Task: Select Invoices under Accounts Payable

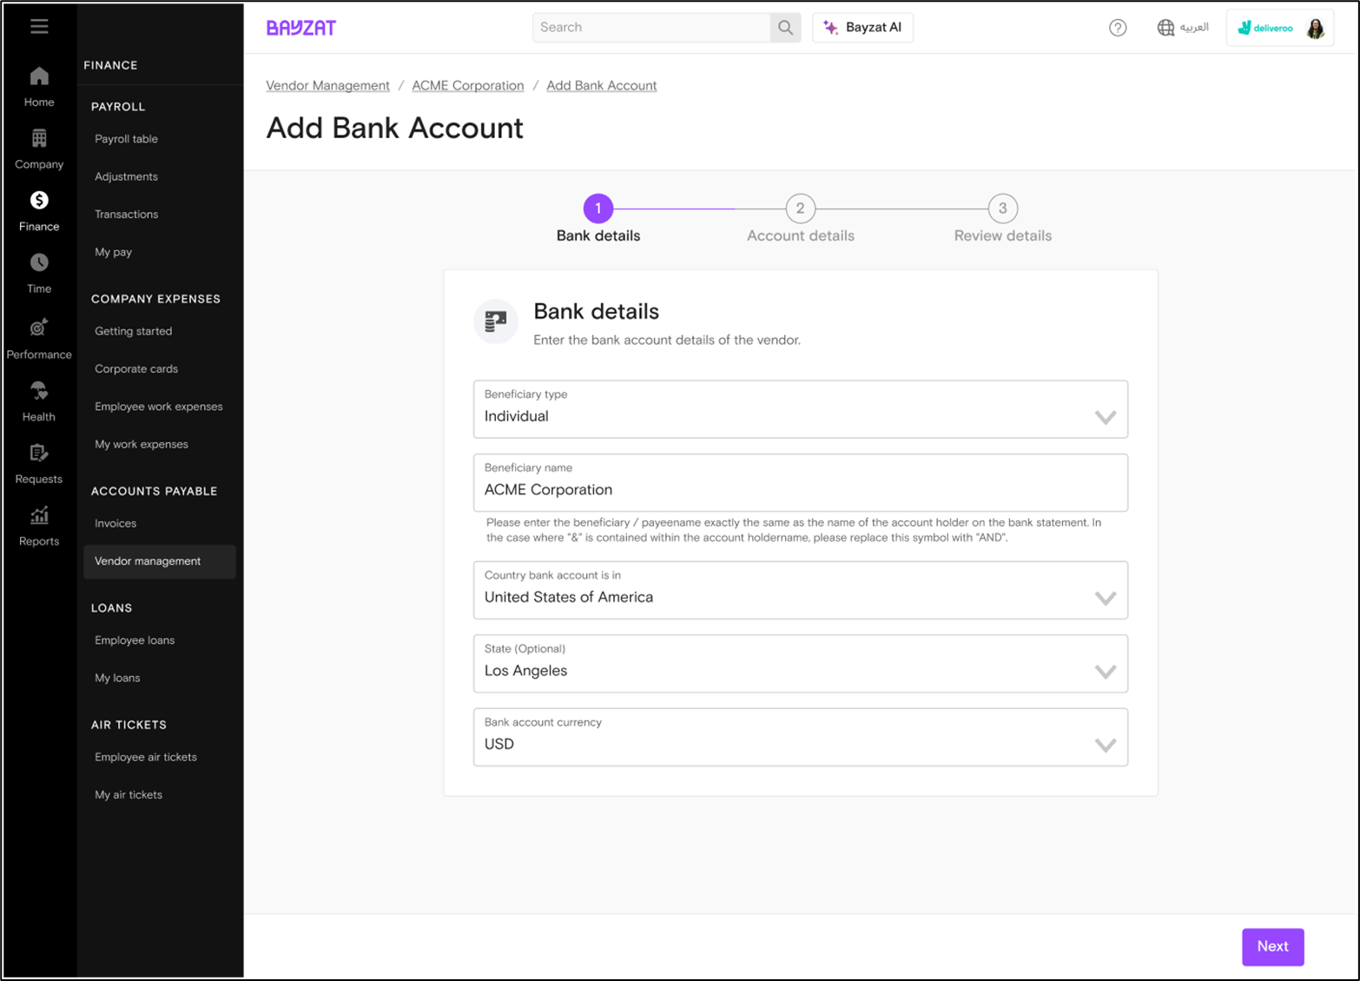Action: tap(116, 523)
